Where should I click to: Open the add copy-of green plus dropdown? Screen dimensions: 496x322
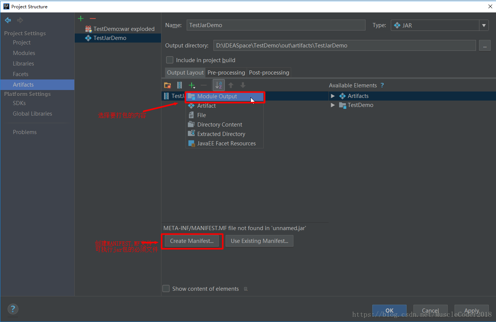point(192,85)
